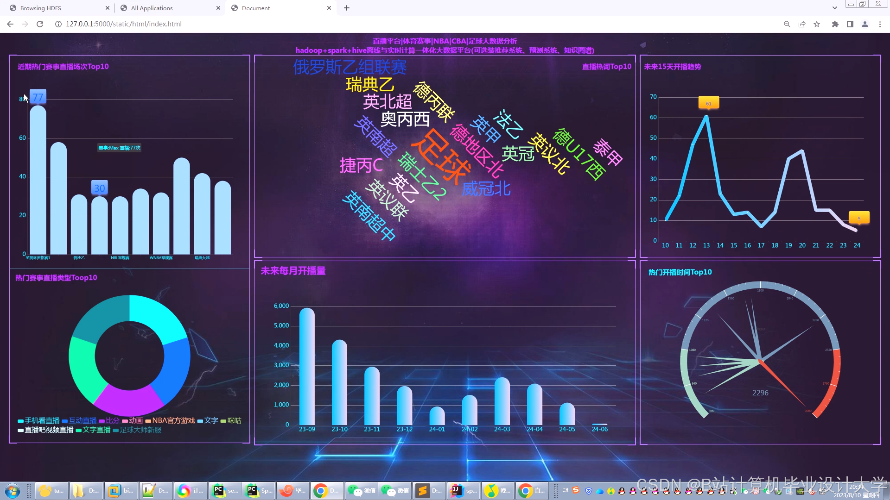
Task: Open the Chrome extensions puzzle icon
Action: 835,24
